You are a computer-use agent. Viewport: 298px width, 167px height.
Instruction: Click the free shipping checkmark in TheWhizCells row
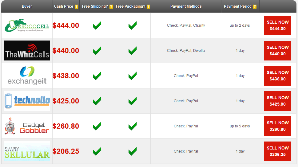97,51
